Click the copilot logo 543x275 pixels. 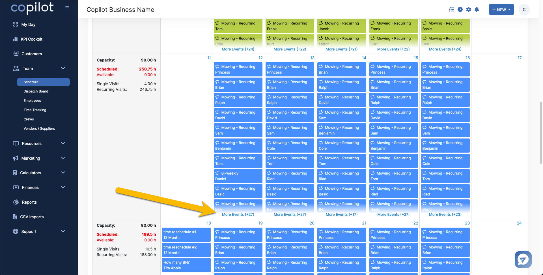pos(32,8)
